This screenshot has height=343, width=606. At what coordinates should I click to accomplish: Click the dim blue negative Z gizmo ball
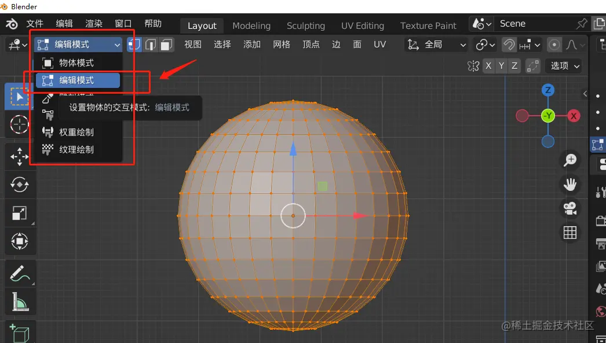coord(547,142)
